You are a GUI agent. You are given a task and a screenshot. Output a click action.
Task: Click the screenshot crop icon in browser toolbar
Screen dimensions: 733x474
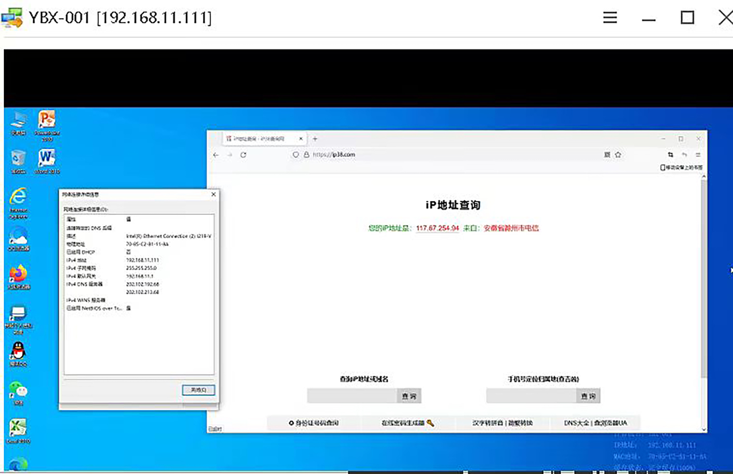670,155
